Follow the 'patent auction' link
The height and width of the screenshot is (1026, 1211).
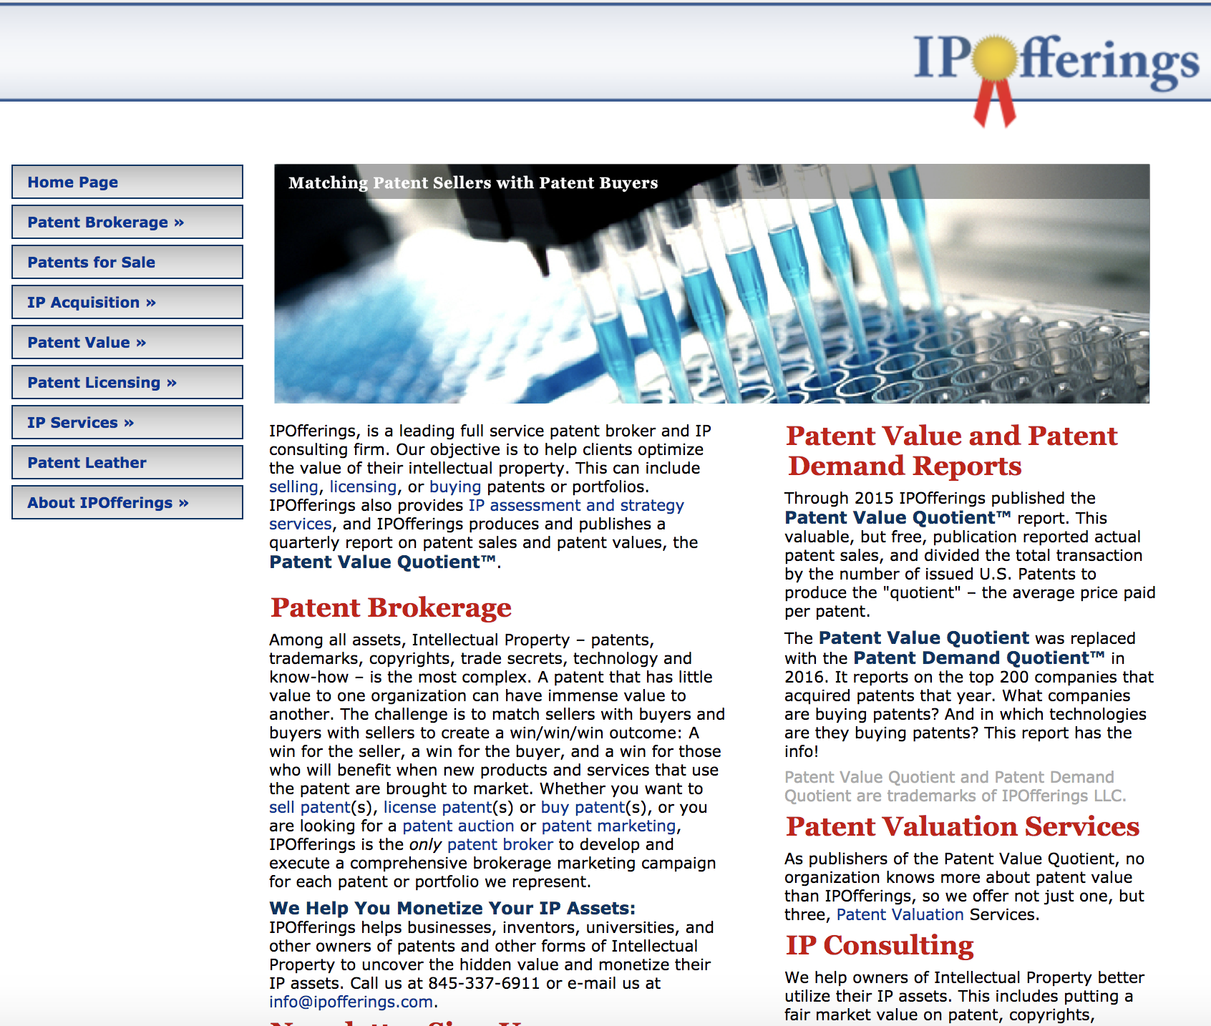pyautogui.click(x=457, y=826)
